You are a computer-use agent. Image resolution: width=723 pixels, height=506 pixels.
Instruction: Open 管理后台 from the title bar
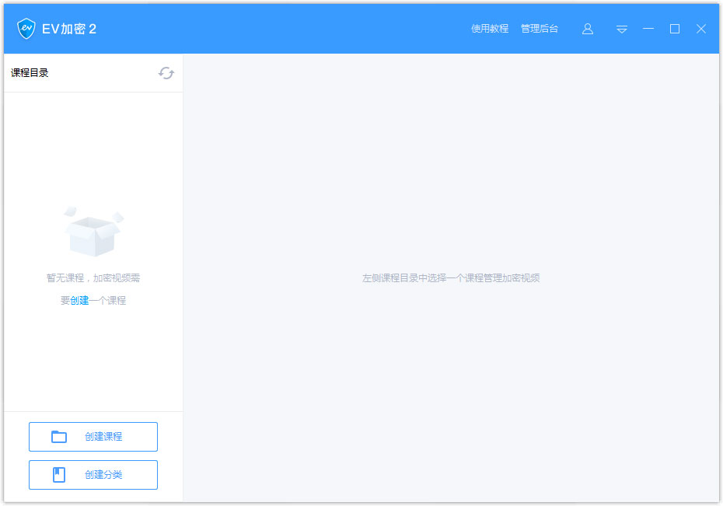pos(540,29)
